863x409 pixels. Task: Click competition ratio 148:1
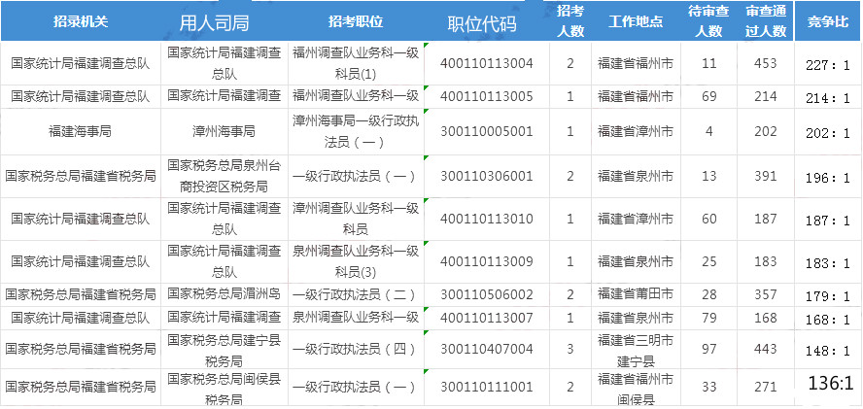tap(828, 352)
